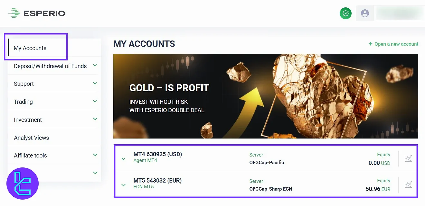Click the green verification checkmark icon

click(345, 13)
